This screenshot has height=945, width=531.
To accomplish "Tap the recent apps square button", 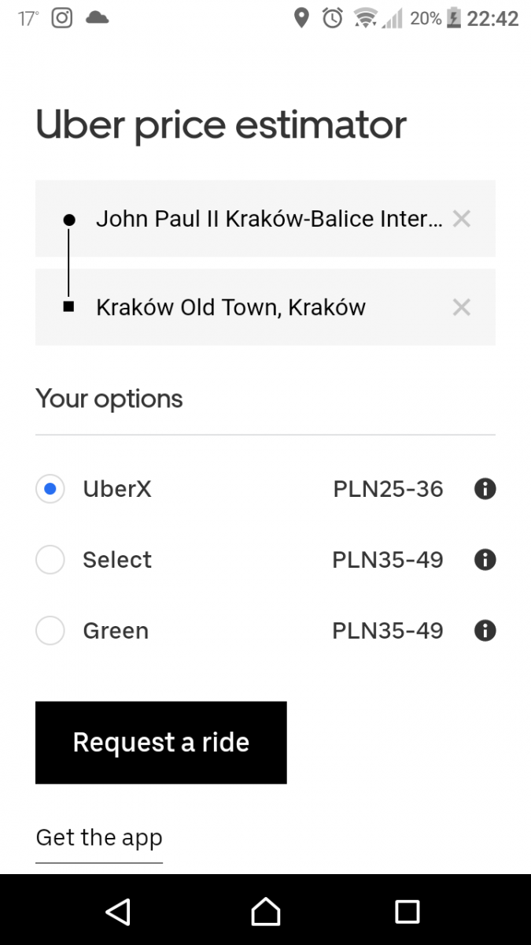I will (407, 911).
